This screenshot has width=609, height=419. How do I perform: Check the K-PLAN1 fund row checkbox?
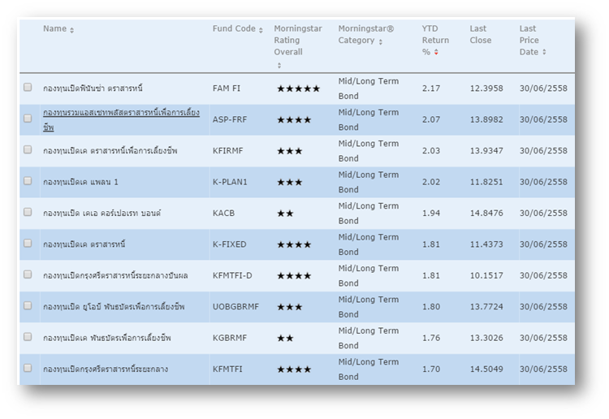tap(28, 181)
